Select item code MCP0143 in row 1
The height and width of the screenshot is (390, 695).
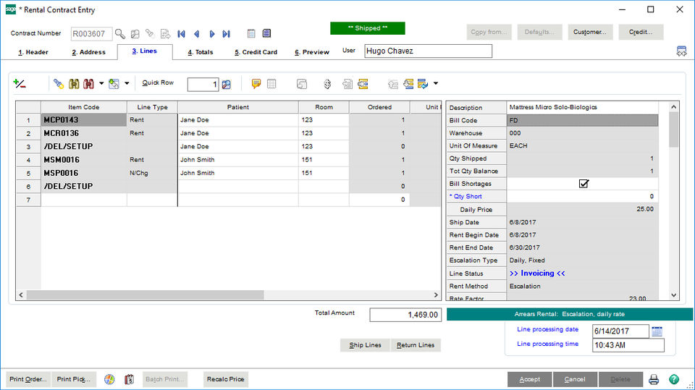tap(84, 119)
